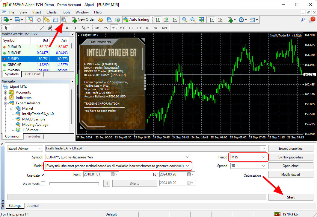This screenshot has height=217, width=317.
Task: Switch chart to candlesticks icon
Action: pyautogui.click(x=166, y=19)
